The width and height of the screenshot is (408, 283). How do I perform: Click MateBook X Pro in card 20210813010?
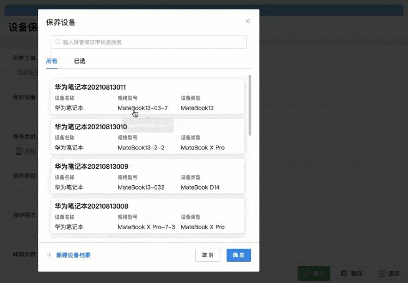[x=203, y=148]
